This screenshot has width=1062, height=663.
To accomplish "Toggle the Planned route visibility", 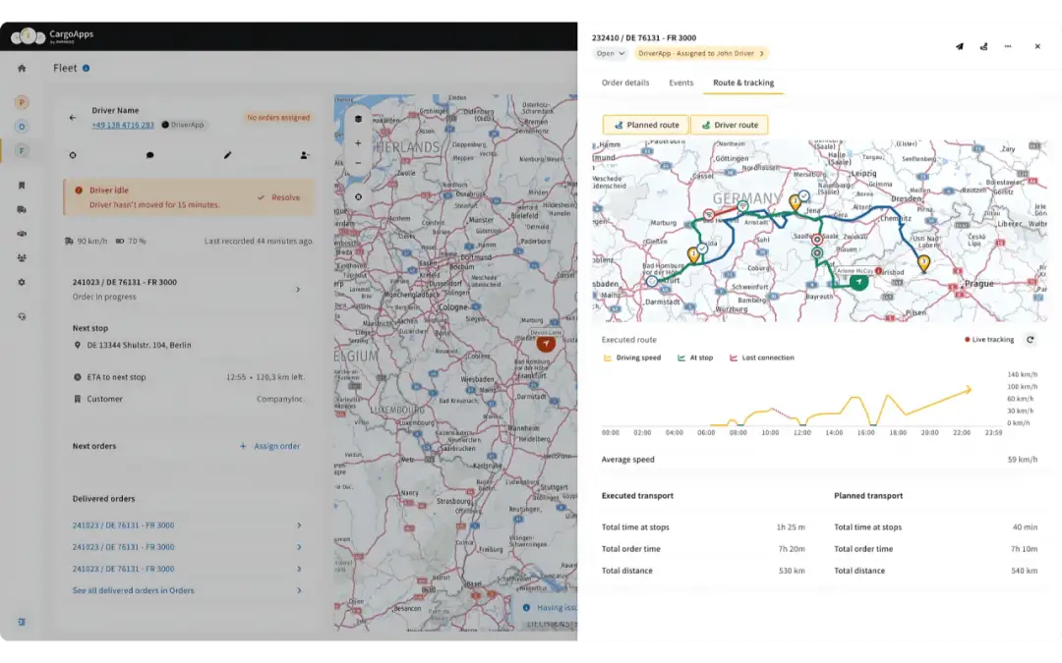I will coord(645,125).
